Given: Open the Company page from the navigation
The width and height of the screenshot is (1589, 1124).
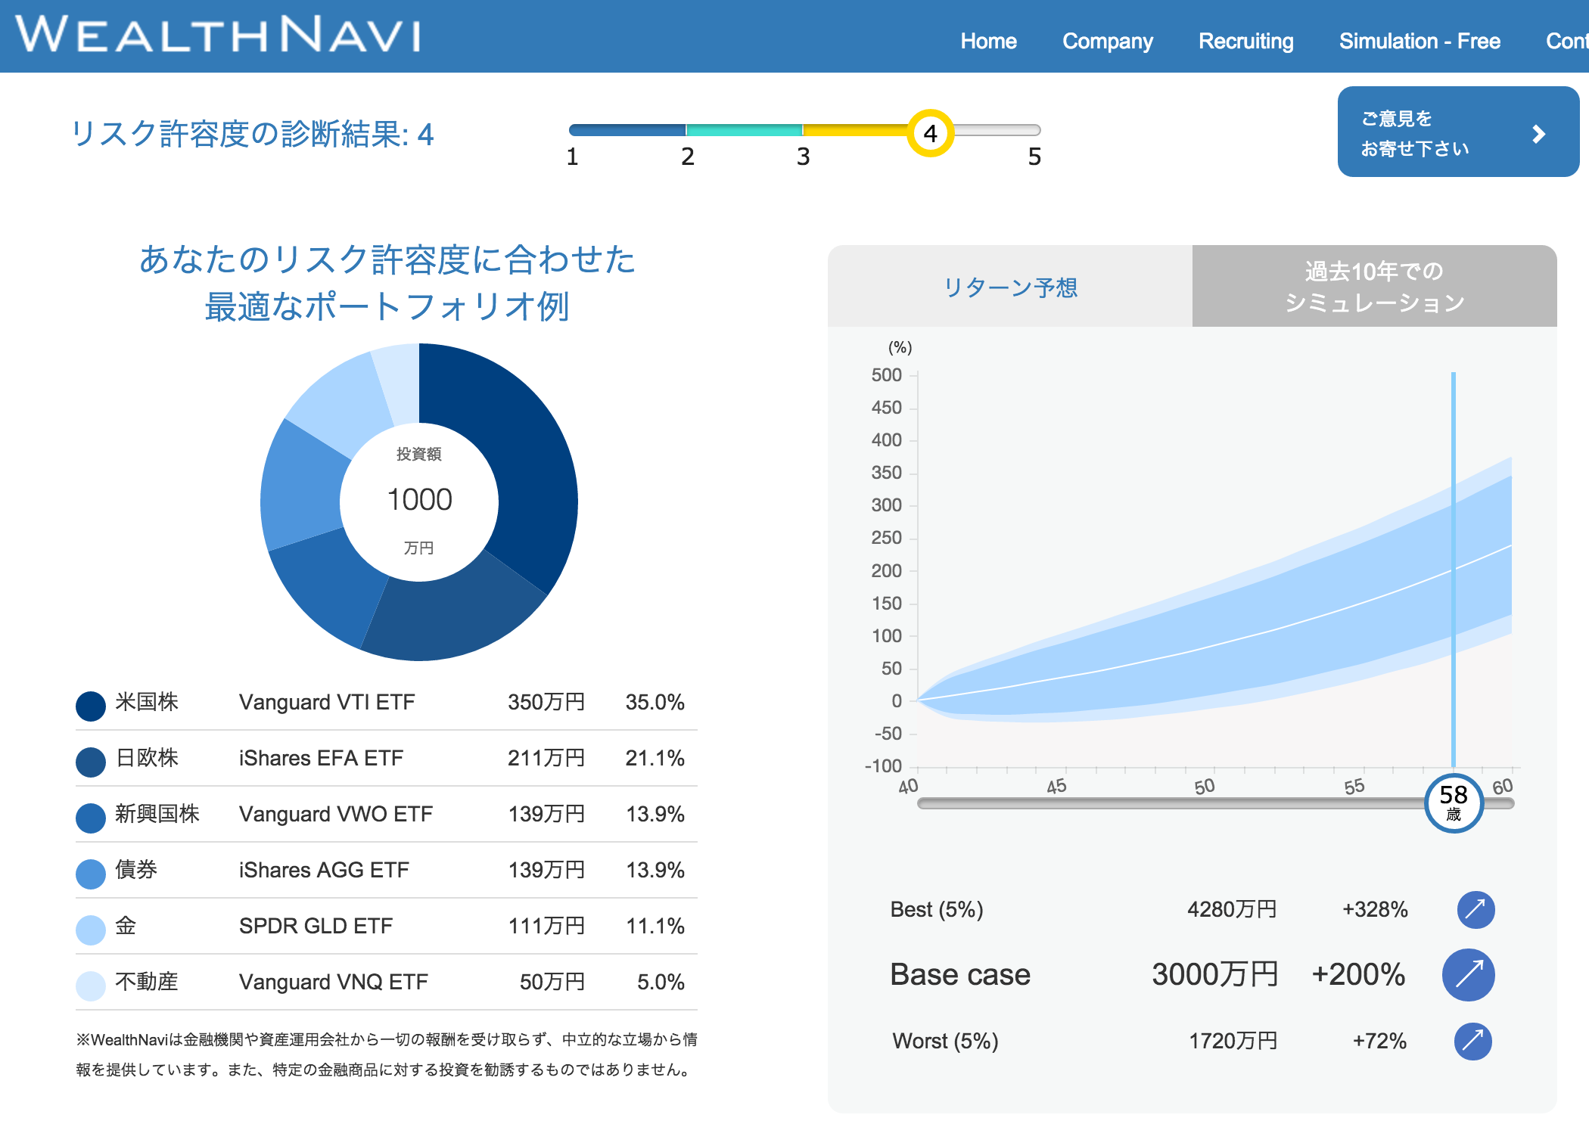Looking at the screenshot, I should point(1108,41).
